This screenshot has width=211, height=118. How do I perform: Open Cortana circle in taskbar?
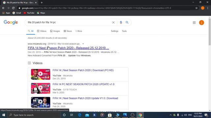tap(64, 115)
